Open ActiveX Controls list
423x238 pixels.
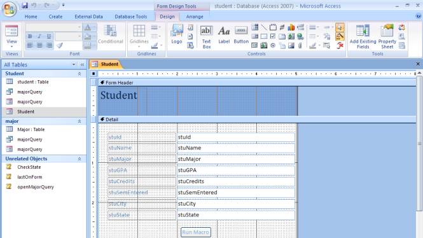click(340, 45)
